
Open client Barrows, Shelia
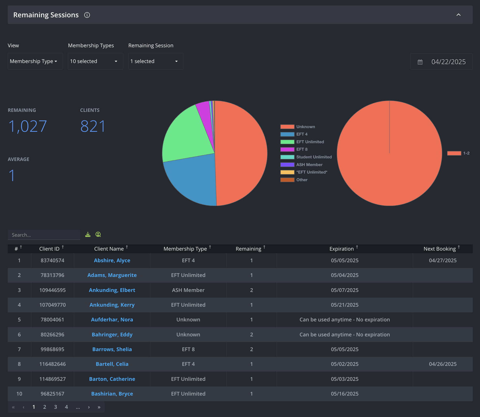[x=112, y=349]
